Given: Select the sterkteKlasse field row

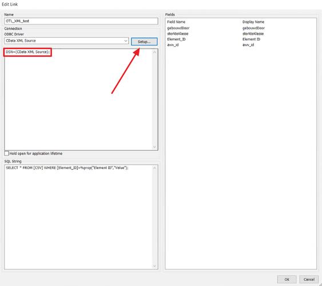Looking at the screenshot, I should click(241, 34).
